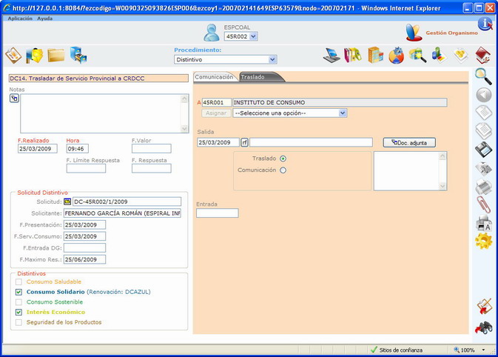Switch to the Comunicación tab
Screen dimensions: 498x357
(x=214, y=77)
